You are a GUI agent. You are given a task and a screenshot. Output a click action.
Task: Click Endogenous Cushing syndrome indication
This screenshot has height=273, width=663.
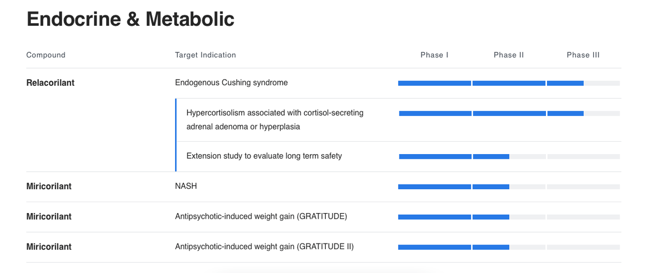coord(232,83)
